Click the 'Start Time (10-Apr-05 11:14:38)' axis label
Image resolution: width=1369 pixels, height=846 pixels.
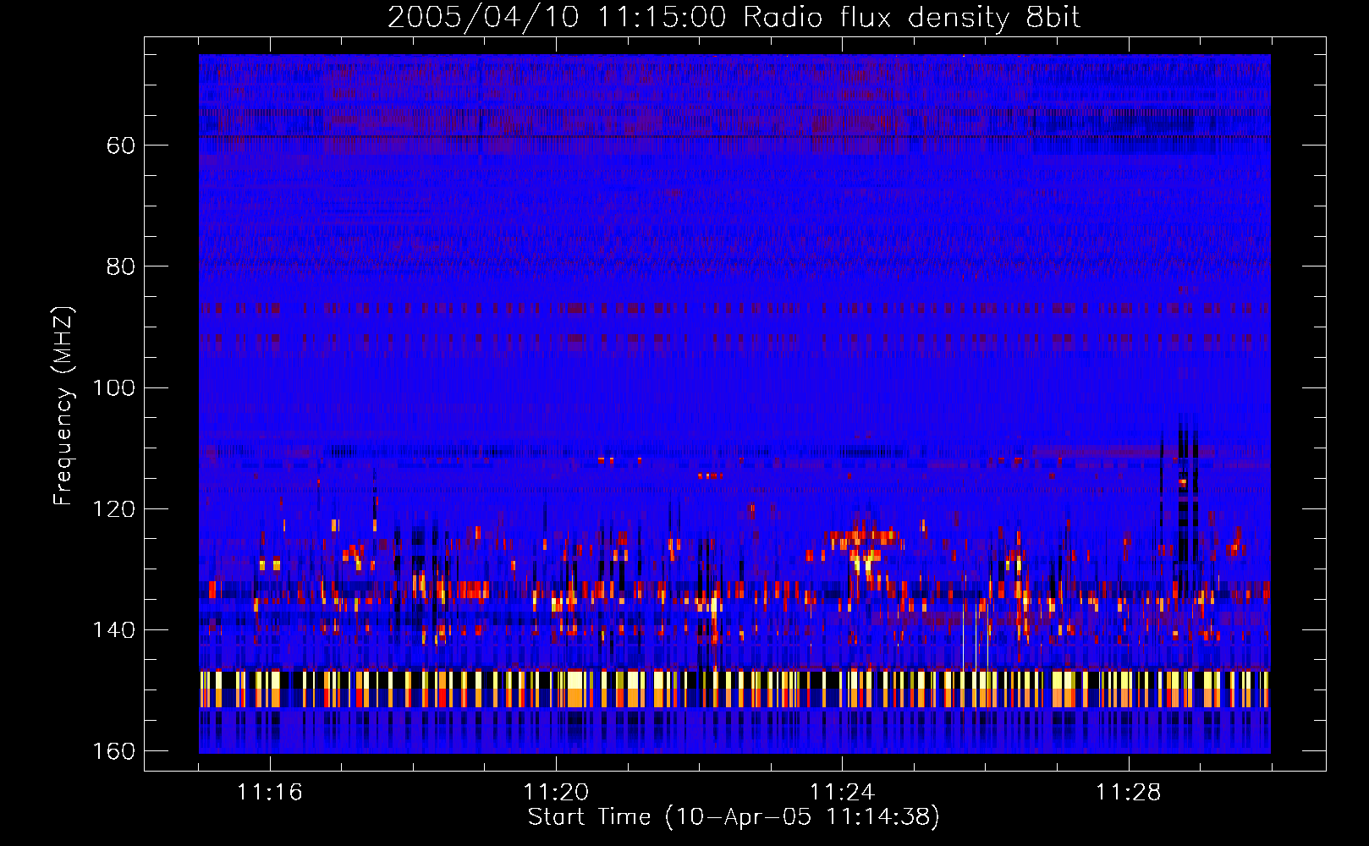[x=734, y=817]
